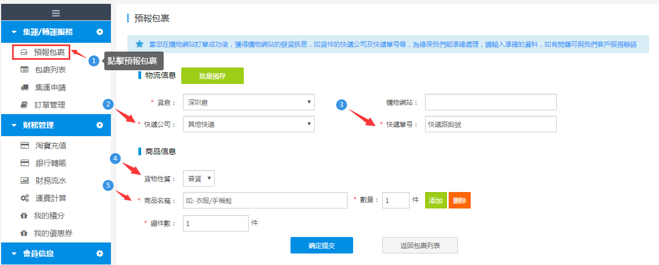Click the orange 刪除 button
The width and height of the screenshot is (659, 265).
point(459,200)
